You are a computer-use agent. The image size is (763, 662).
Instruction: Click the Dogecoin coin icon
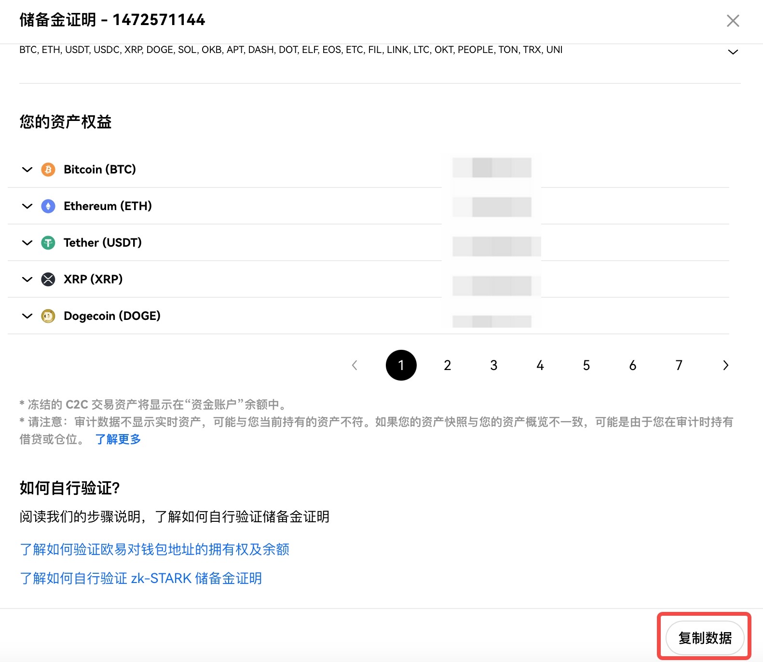(x=48, y=316)
